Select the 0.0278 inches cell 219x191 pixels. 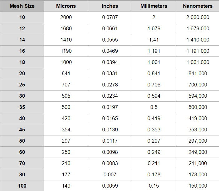point(110,85)
